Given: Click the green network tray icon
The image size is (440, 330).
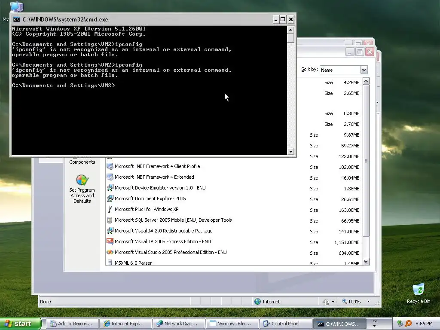Looking at the screenshot, I should [x=400, y=324].
